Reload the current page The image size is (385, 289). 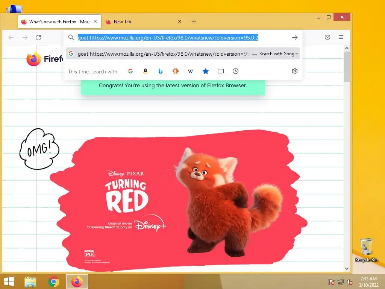(38, 38)
